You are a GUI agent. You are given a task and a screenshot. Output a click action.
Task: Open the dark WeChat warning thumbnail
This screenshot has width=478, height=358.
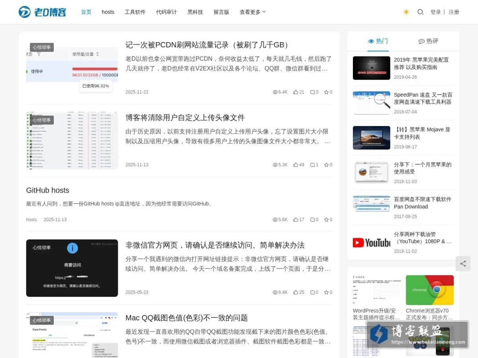tap(72, 268)
